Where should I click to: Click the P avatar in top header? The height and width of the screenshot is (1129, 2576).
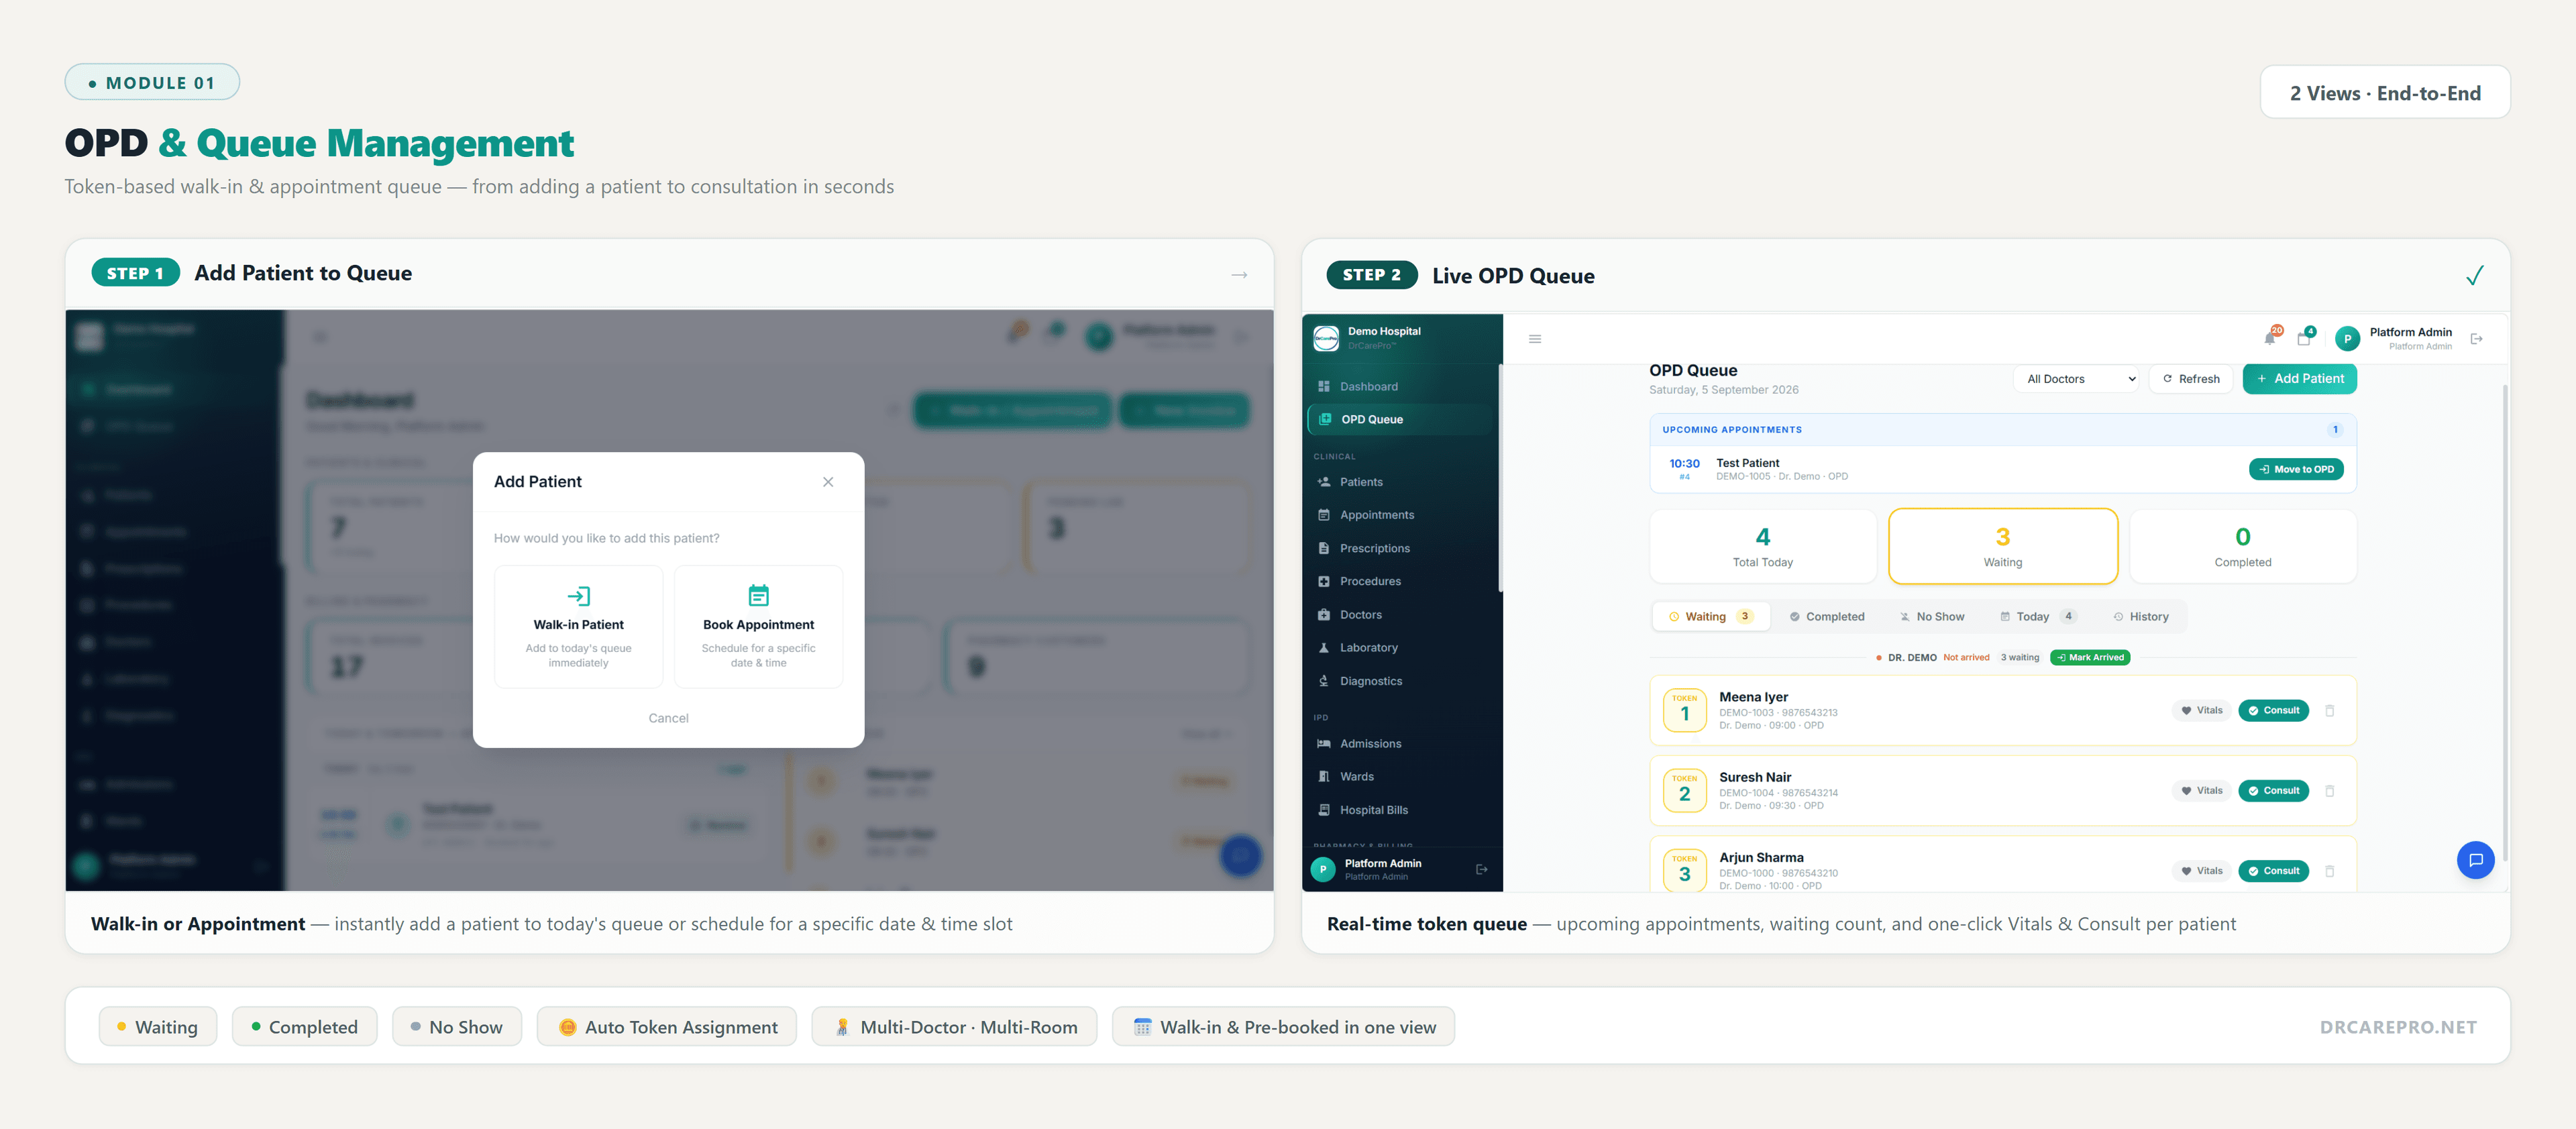(x=2348, y=339)
